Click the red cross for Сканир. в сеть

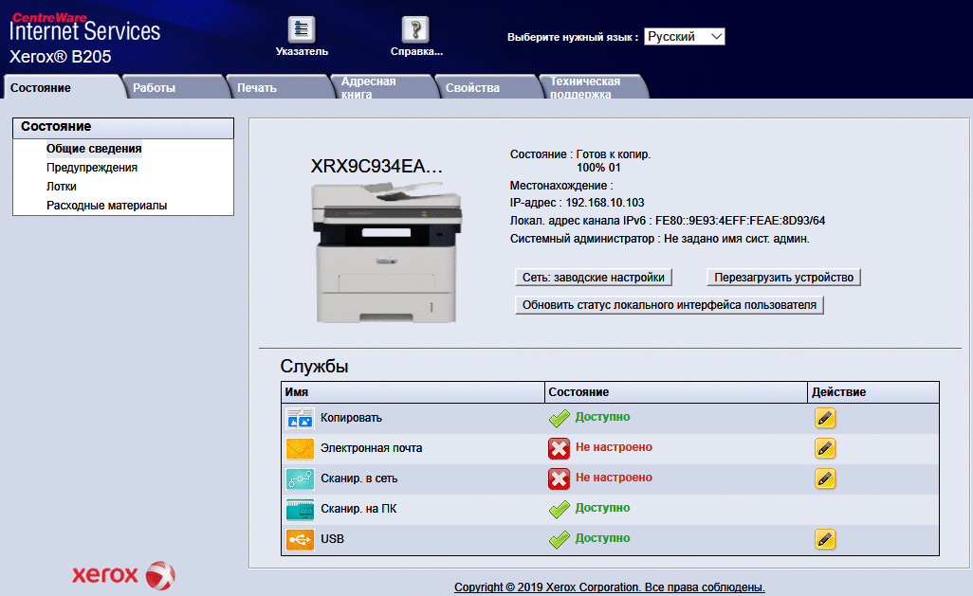click(560, 479)
